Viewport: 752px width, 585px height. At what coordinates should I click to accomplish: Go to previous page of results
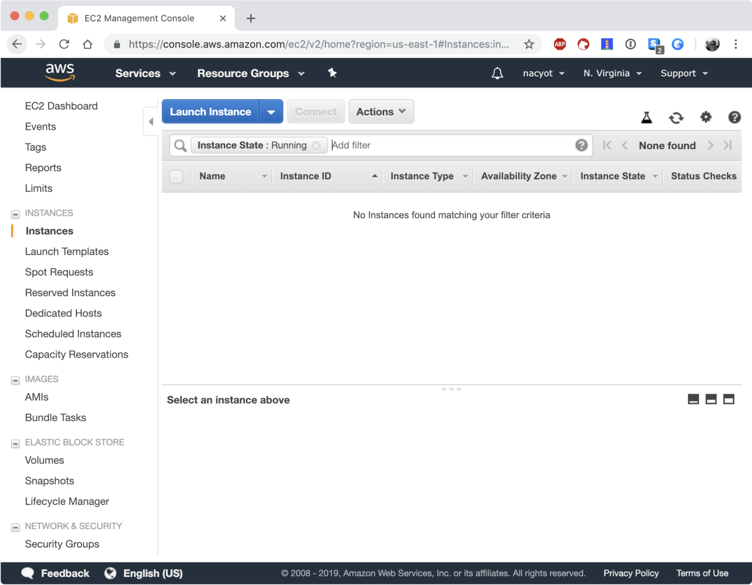point(625,145)
